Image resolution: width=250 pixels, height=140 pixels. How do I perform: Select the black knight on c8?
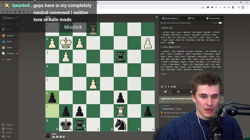point(120,124)
